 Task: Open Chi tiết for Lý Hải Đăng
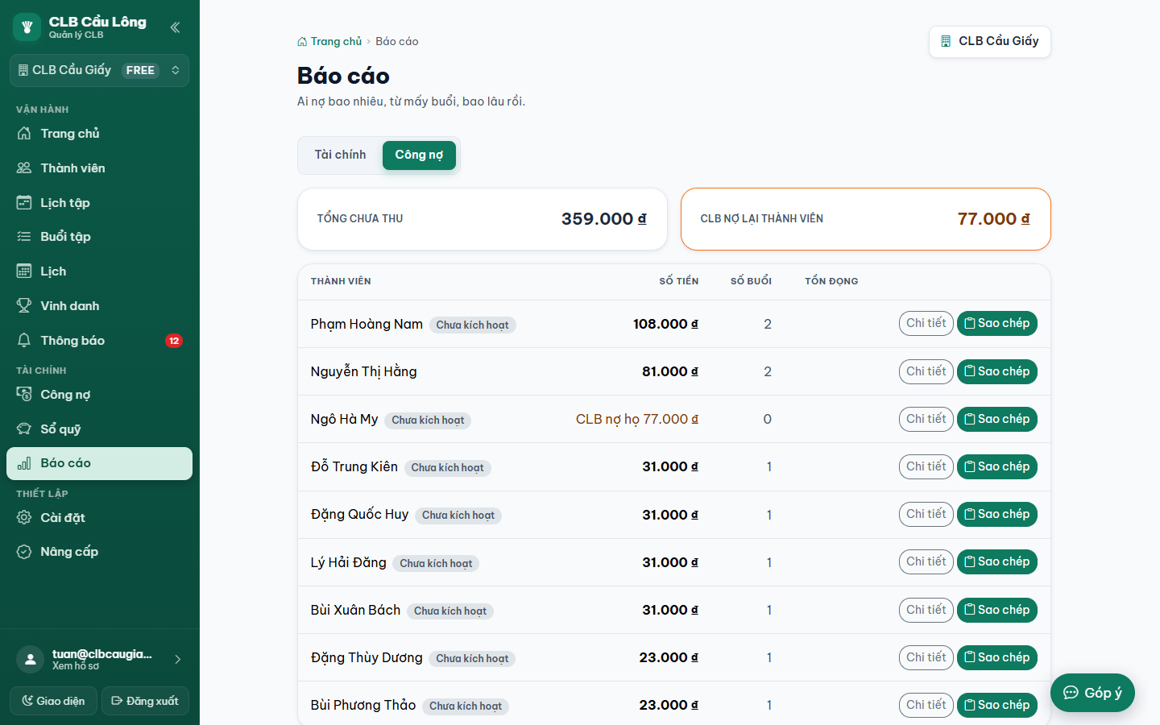926,561
